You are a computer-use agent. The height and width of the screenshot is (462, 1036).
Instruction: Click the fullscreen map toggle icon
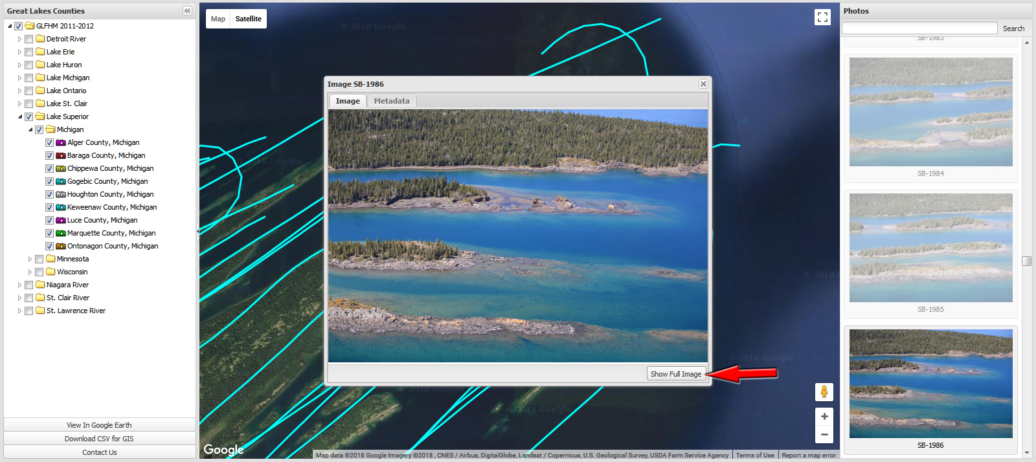click(822, 17)
